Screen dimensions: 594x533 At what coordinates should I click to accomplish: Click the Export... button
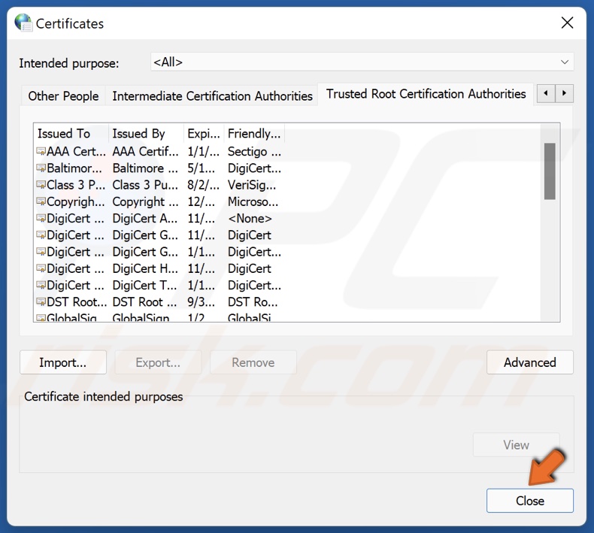point(158,362)
